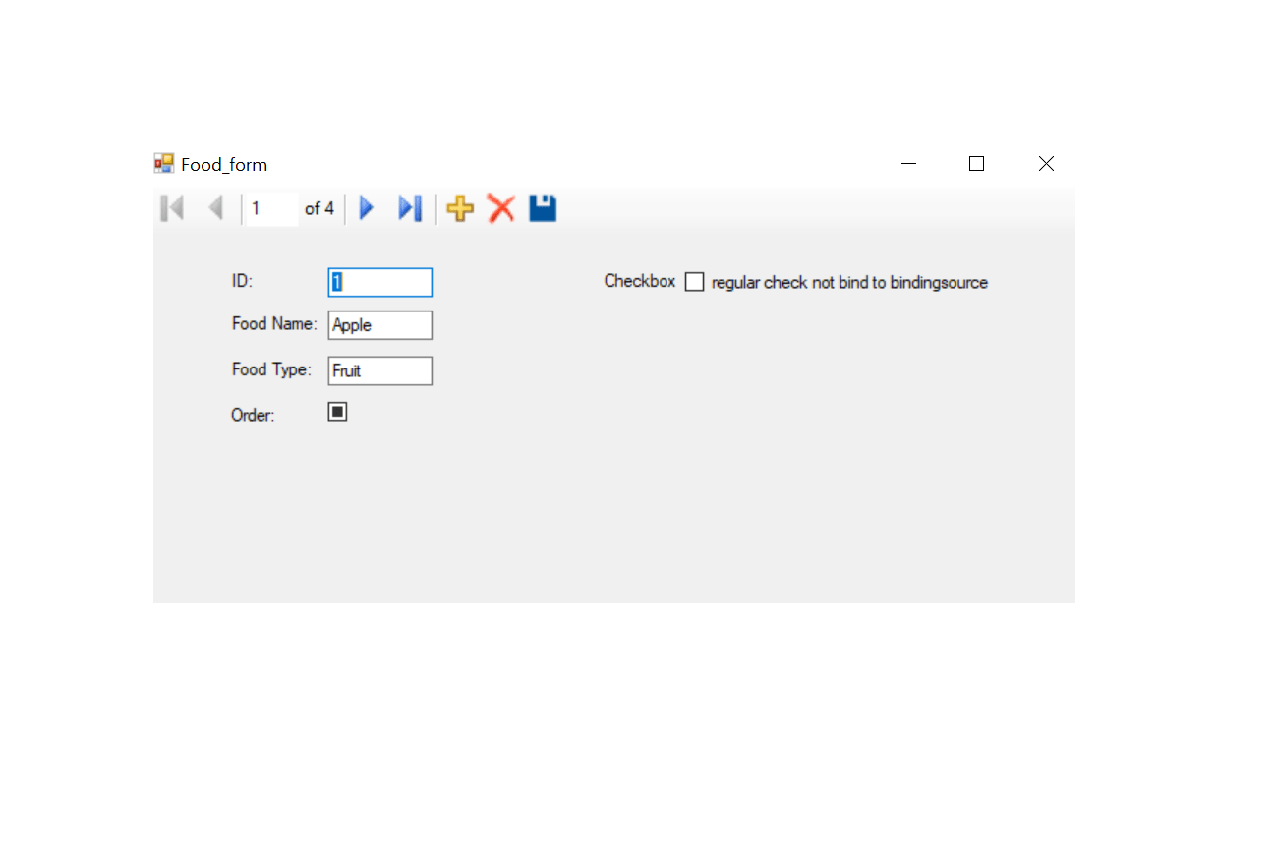Viewport: 1274px width, 849px height.
Task: Click the Food Type box containing 'Fruit'
Action: [x=379, y=370]
